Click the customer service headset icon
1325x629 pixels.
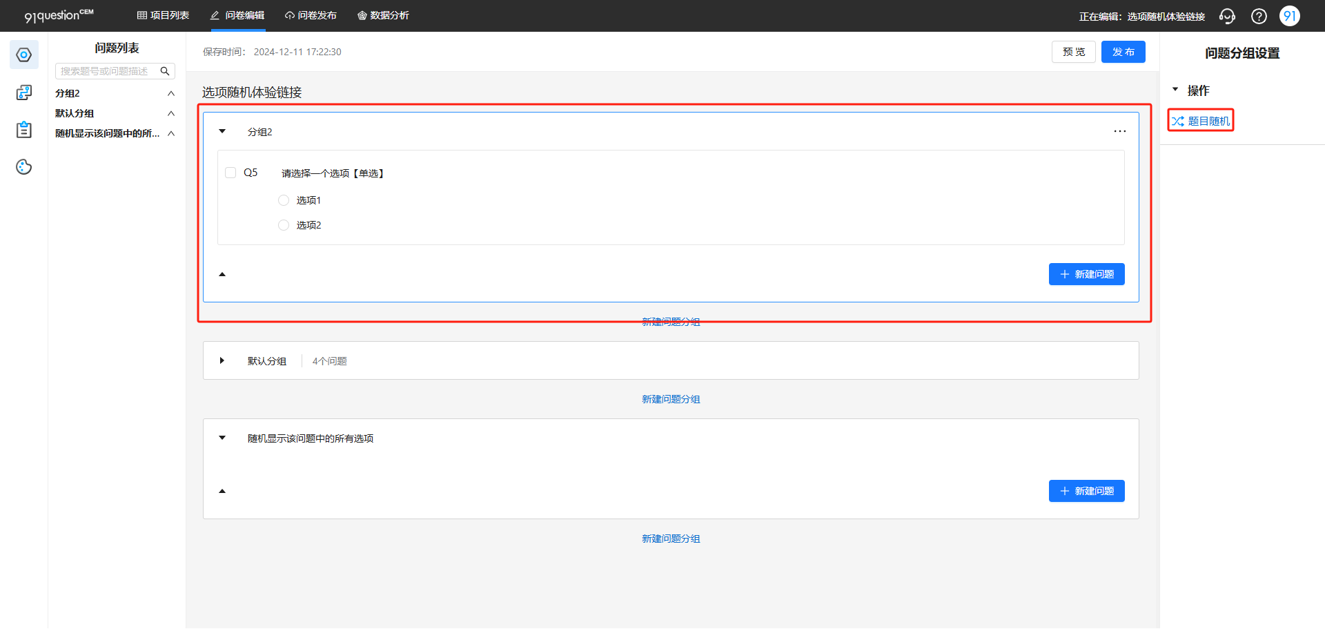[x=1227, y=16]
